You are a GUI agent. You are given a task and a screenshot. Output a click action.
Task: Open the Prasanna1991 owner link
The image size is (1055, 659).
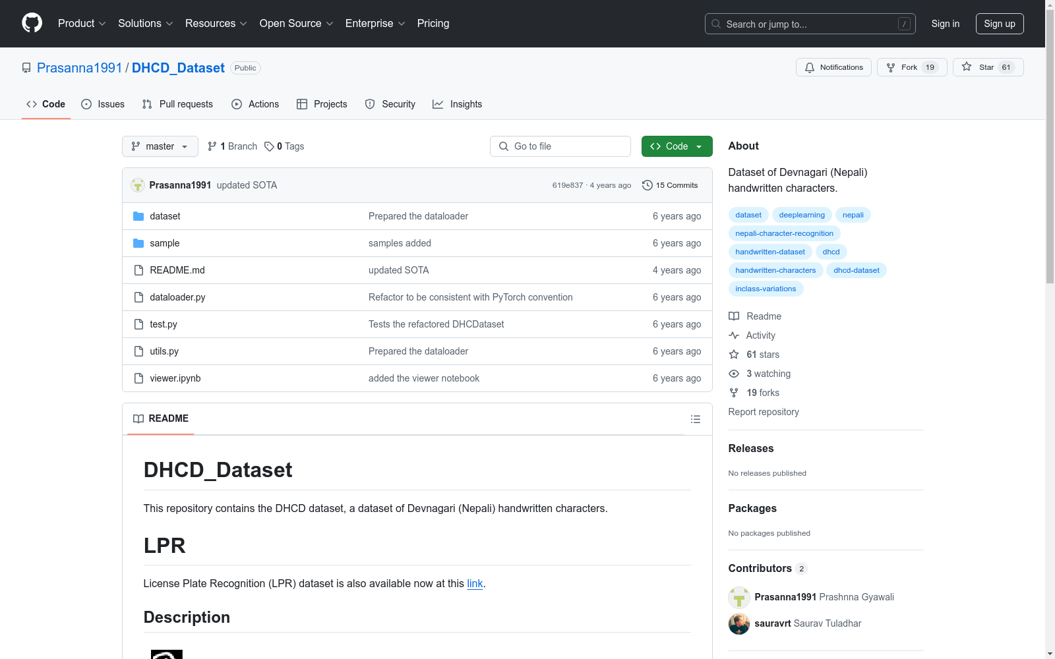pos(80,68)
